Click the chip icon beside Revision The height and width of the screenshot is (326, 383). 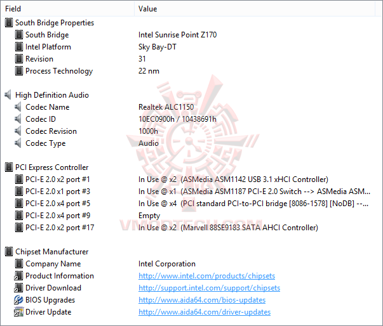(x=19, y=59)
